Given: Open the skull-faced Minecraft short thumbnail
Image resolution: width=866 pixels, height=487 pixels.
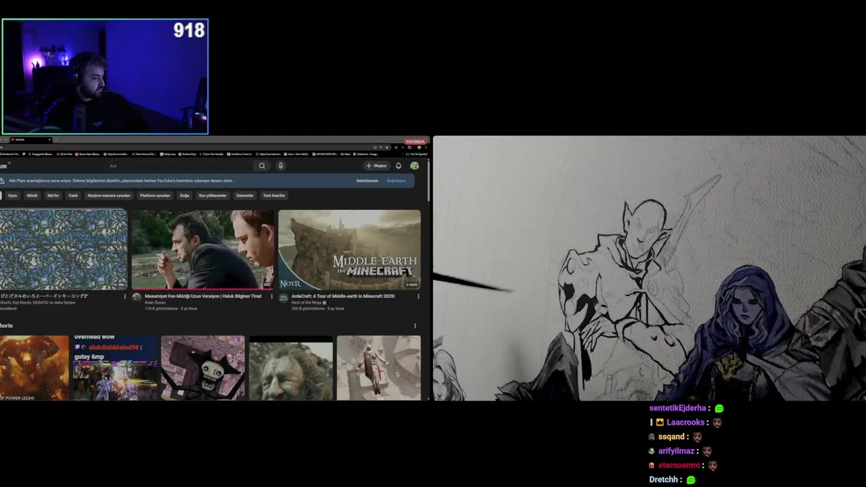Looking at the screenshot, I should tap(203, 368).
